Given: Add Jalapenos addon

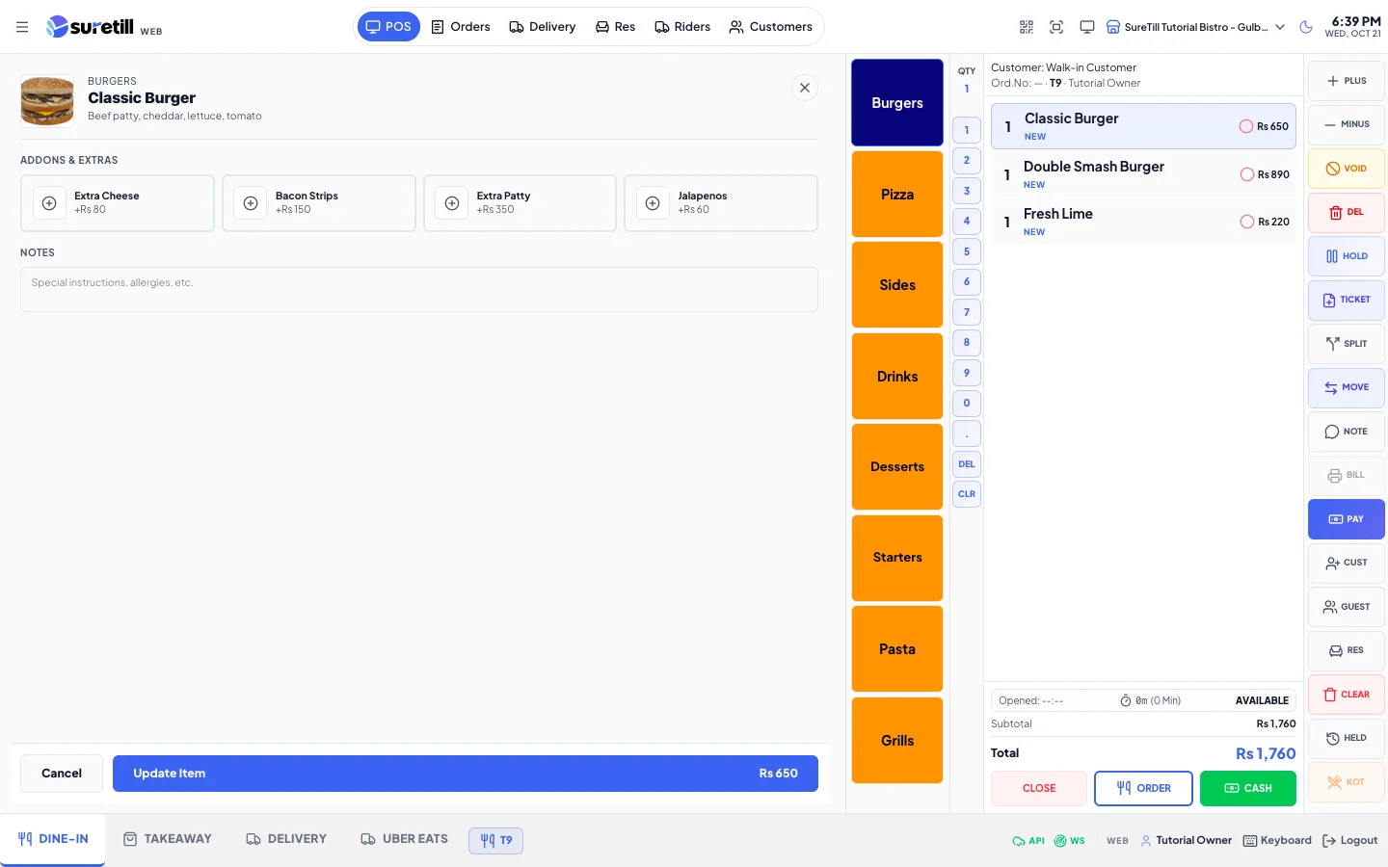Looking at the screenshot, I should 721,203.
